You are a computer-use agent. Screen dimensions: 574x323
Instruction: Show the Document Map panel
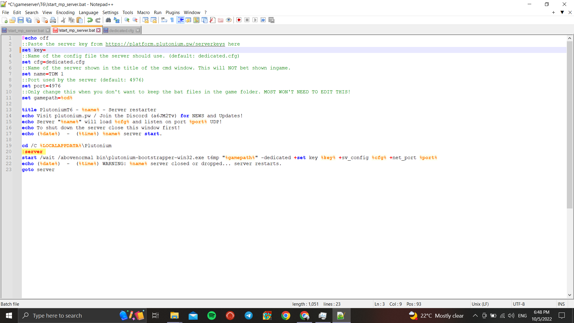tap(196, 20)
